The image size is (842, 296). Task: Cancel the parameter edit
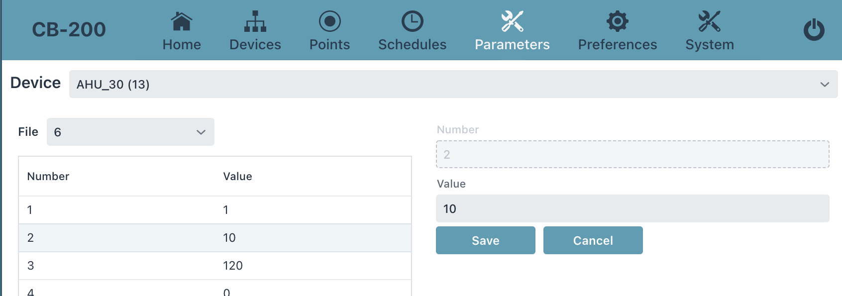593,240
